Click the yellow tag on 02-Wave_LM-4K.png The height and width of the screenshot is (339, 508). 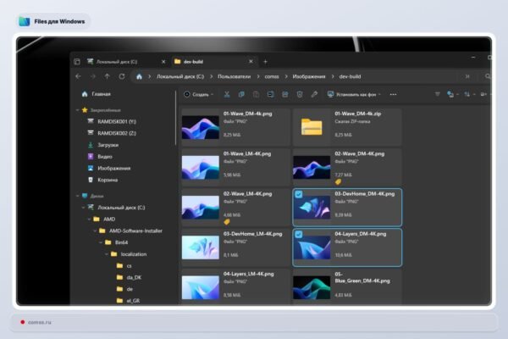coord(227,222)
